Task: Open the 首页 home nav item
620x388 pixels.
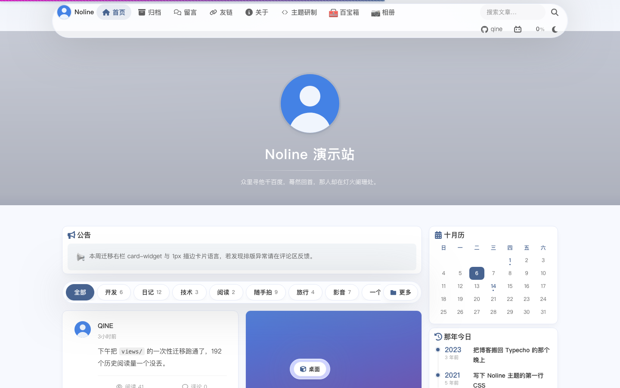Action: 114,13
